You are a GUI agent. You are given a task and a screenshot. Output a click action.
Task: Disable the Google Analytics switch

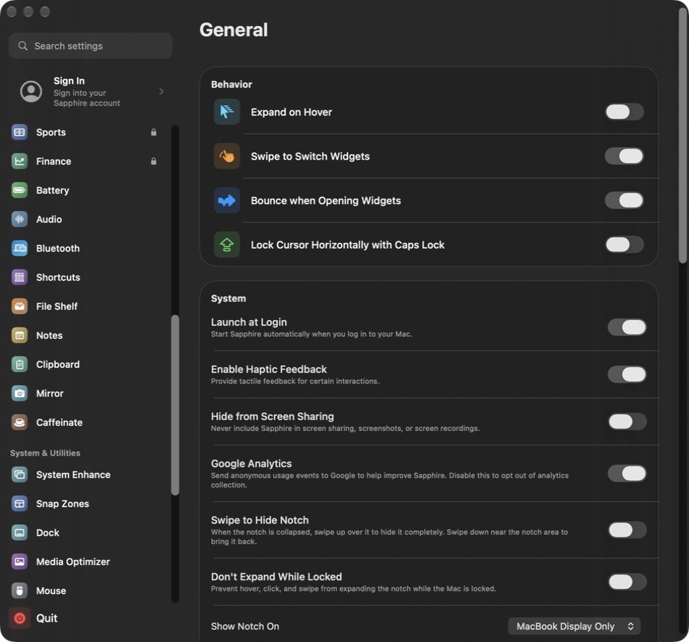[x=627, y=473]
